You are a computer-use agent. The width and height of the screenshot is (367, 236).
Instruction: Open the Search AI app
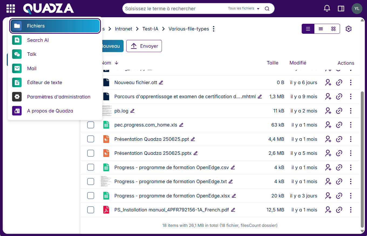coord(38,40)
